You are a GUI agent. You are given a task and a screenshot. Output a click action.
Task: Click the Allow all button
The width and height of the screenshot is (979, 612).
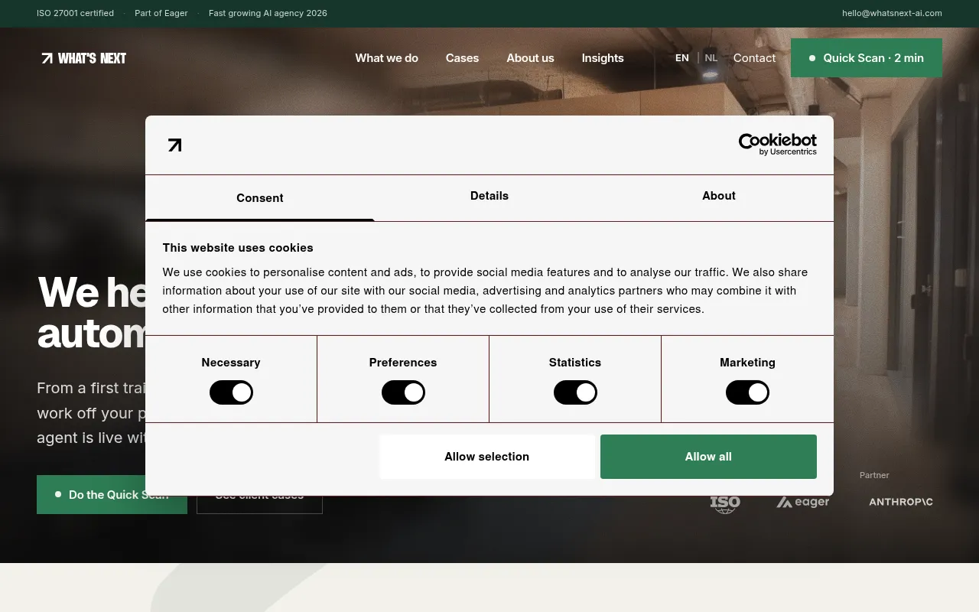pos(708,457)
